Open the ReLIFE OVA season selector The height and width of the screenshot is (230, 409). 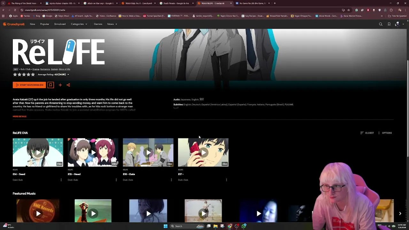pyautogui.click(x=20, y=133)
